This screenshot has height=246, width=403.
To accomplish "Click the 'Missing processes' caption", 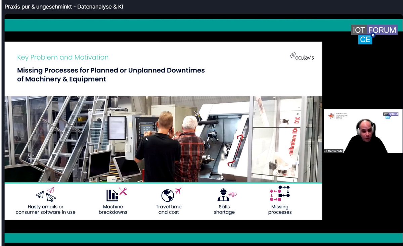I will point(280,209).
